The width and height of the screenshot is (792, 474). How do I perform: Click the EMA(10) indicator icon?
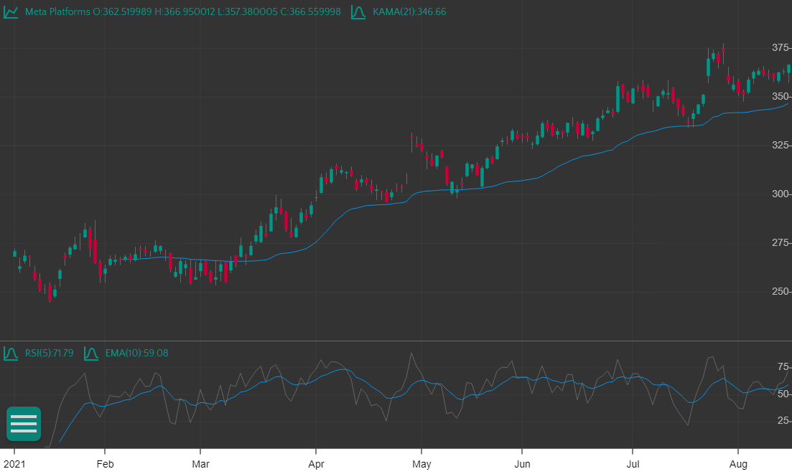[x=91, y=354]
